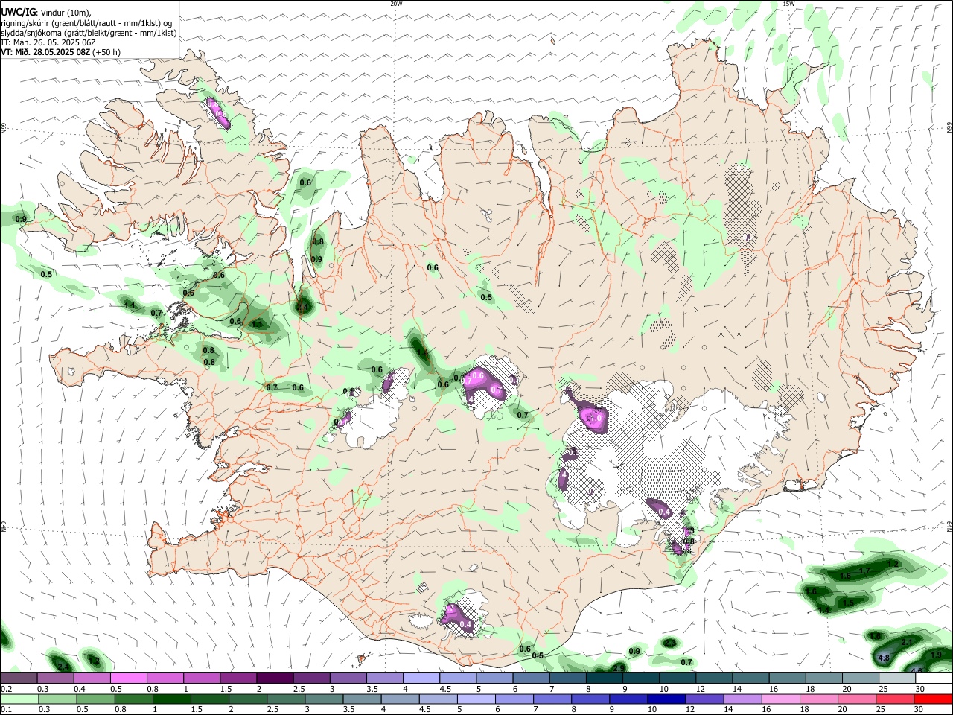Click the '20W' longitude label at top
953x715 pixels.
click(x=396, y=4)
